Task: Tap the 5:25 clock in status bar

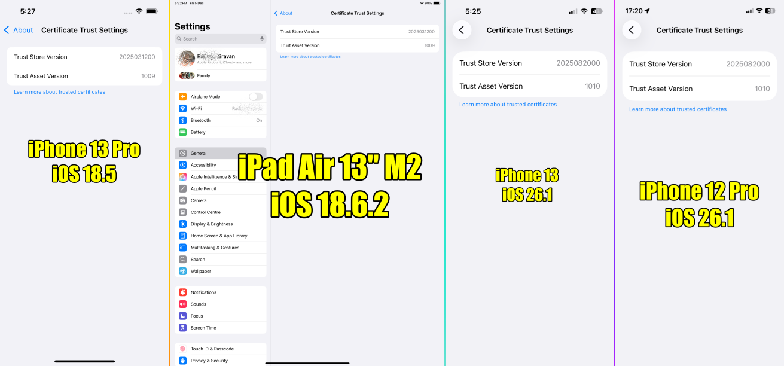Action: (473, 11)
